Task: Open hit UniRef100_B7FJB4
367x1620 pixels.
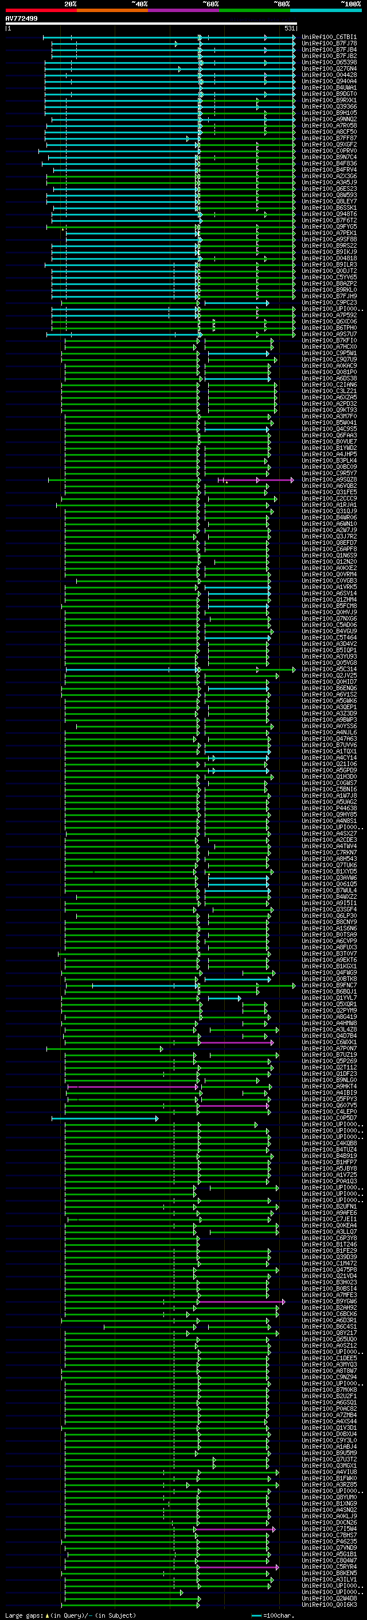Action: [329, 49]
